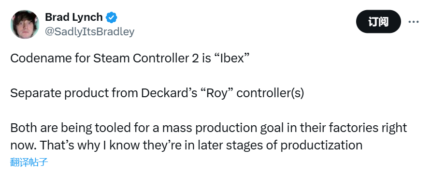The image size is (431, 177).
Task: Open the @SadlyItsBradley handle link
Action: coord(89,31)
